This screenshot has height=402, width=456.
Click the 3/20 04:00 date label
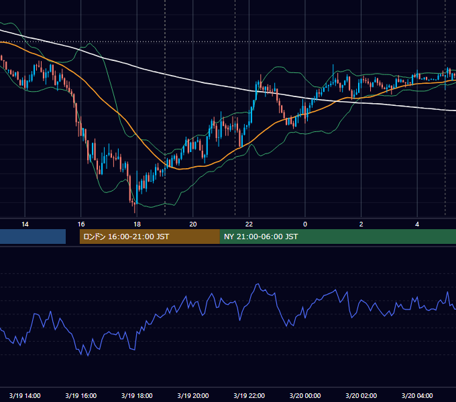[x=417, y=395]
